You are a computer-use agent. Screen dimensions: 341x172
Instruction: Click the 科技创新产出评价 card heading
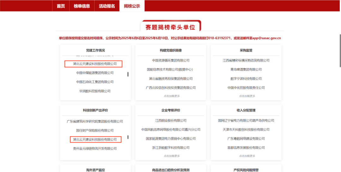[x=95, y=110]
